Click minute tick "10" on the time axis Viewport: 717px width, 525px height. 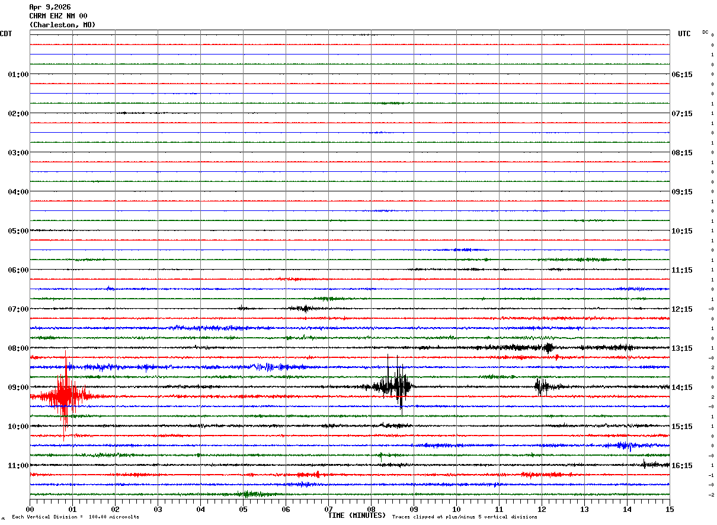(456, 509)
